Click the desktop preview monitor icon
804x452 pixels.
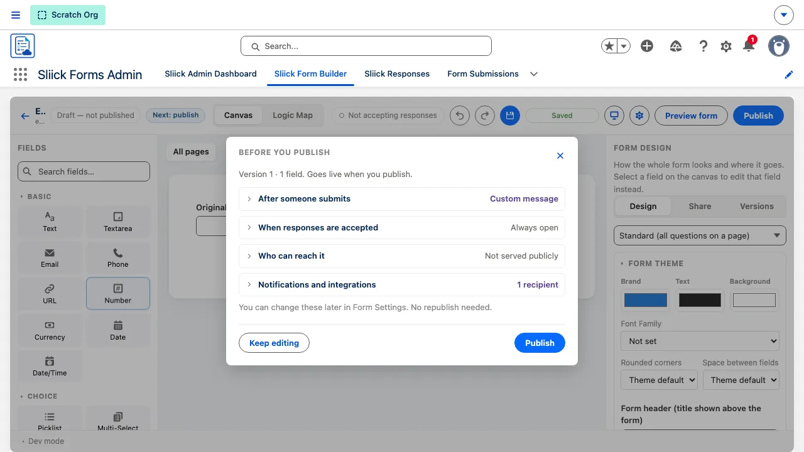(614, 116)
